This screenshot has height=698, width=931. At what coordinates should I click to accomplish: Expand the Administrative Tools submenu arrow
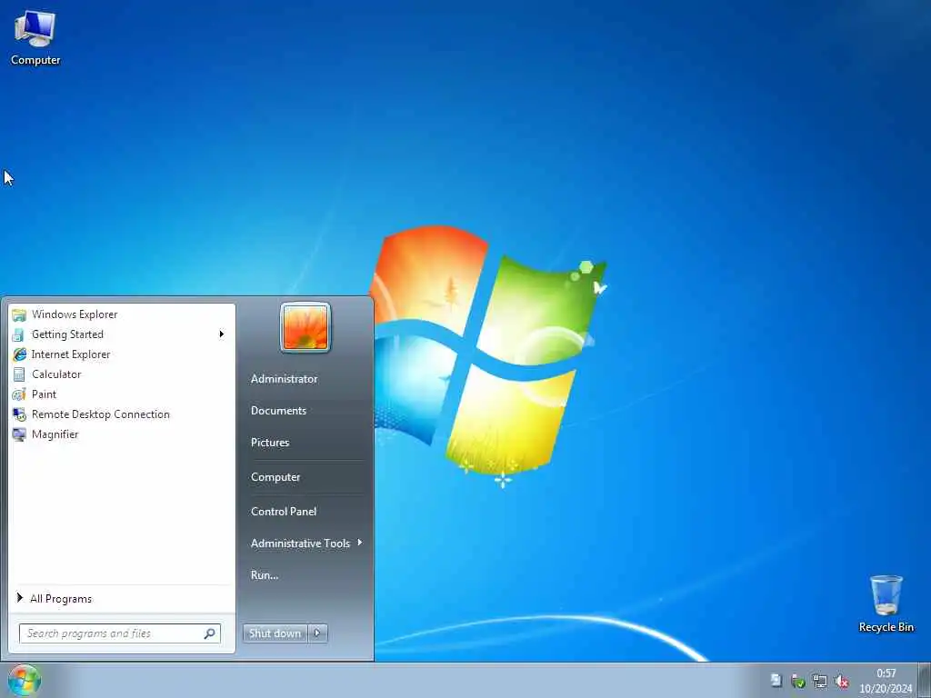coord(360,543)
